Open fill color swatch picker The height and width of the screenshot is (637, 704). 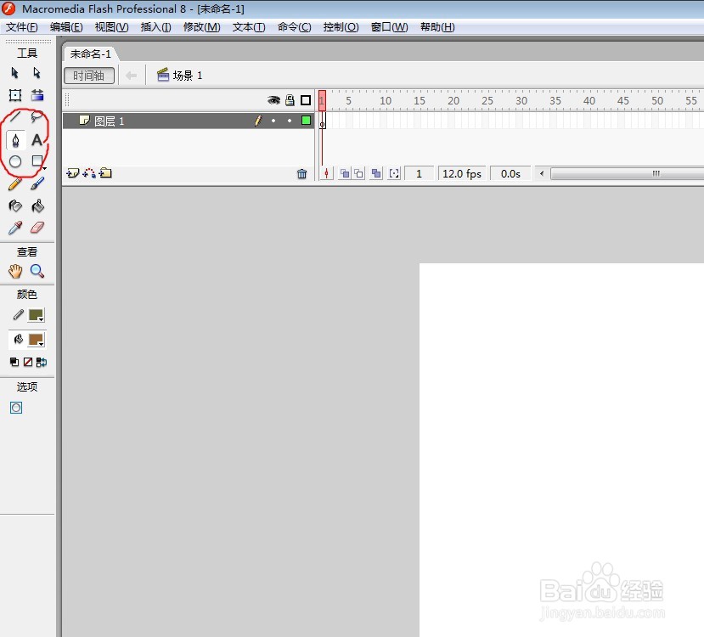pyautogui.click(x=36, y=340)
